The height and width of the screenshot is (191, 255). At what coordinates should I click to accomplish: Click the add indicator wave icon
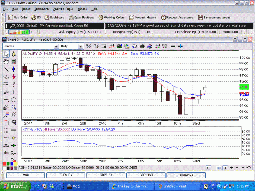(x=111, y=46)
